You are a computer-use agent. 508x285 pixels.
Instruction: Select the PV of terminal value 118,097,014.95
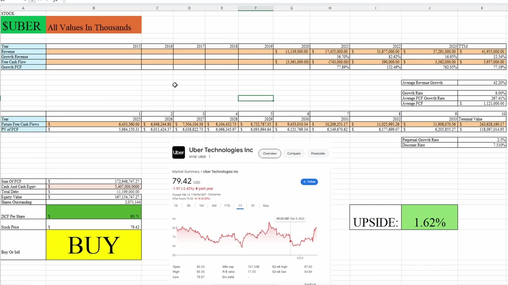point(482,129)
